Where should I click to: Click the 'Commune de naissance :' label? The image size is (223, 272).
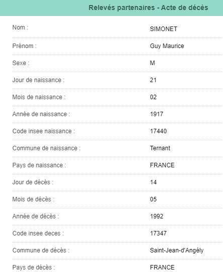coord(46,148)
